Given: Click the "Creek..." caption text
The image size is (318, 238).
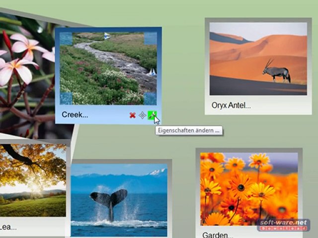Looking at the screenshot, I should 75,115.
